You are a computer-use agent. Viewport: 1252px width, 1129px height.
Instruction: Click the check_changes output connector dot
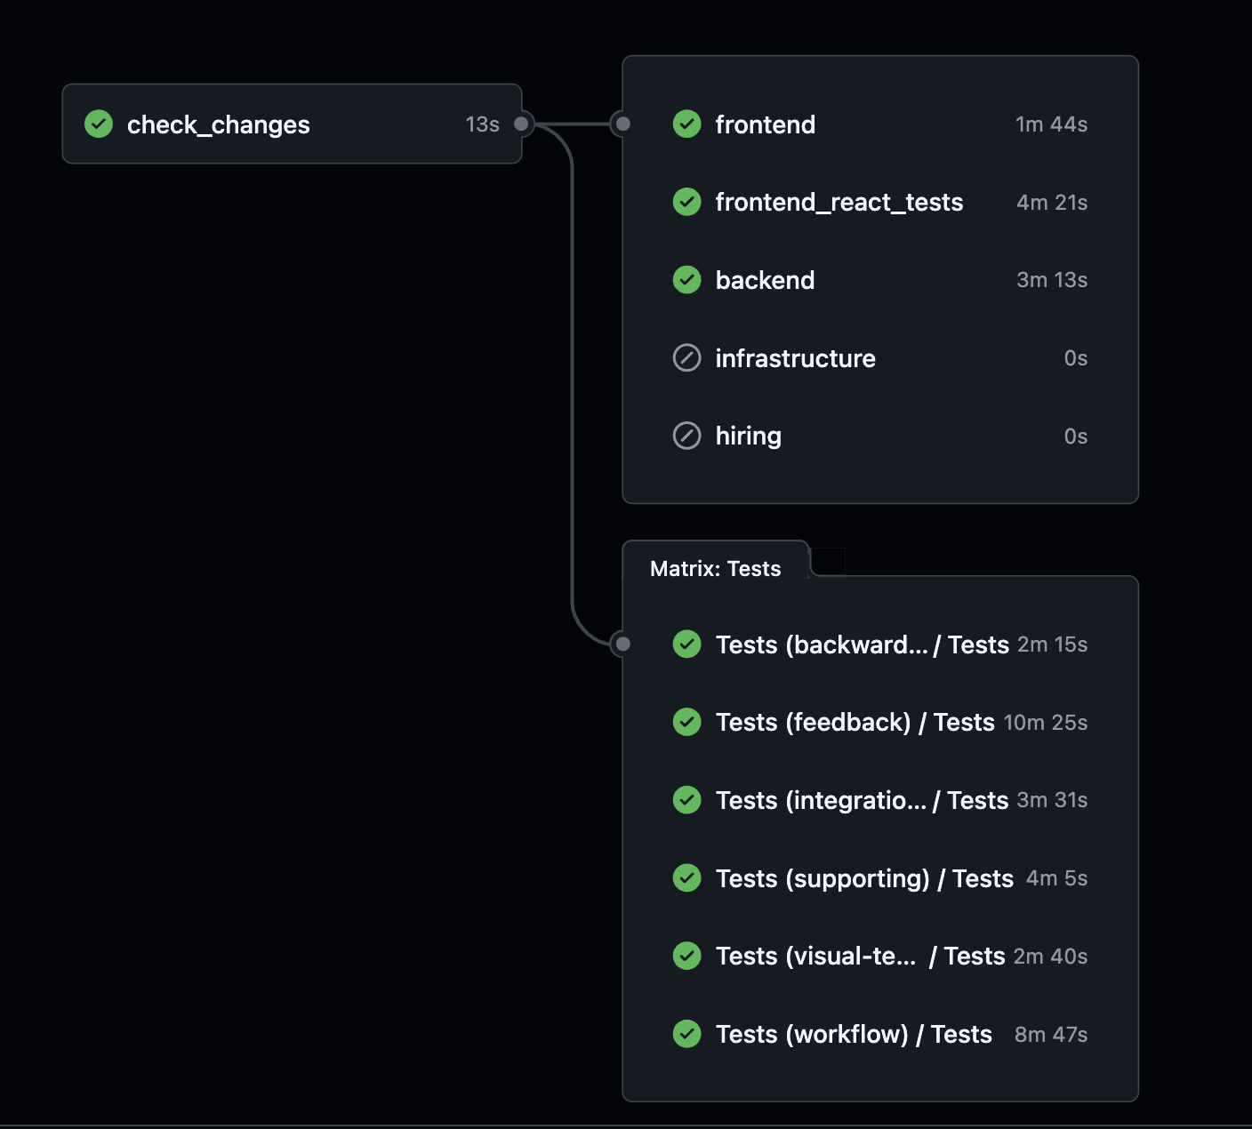click(x=522, y=124)
